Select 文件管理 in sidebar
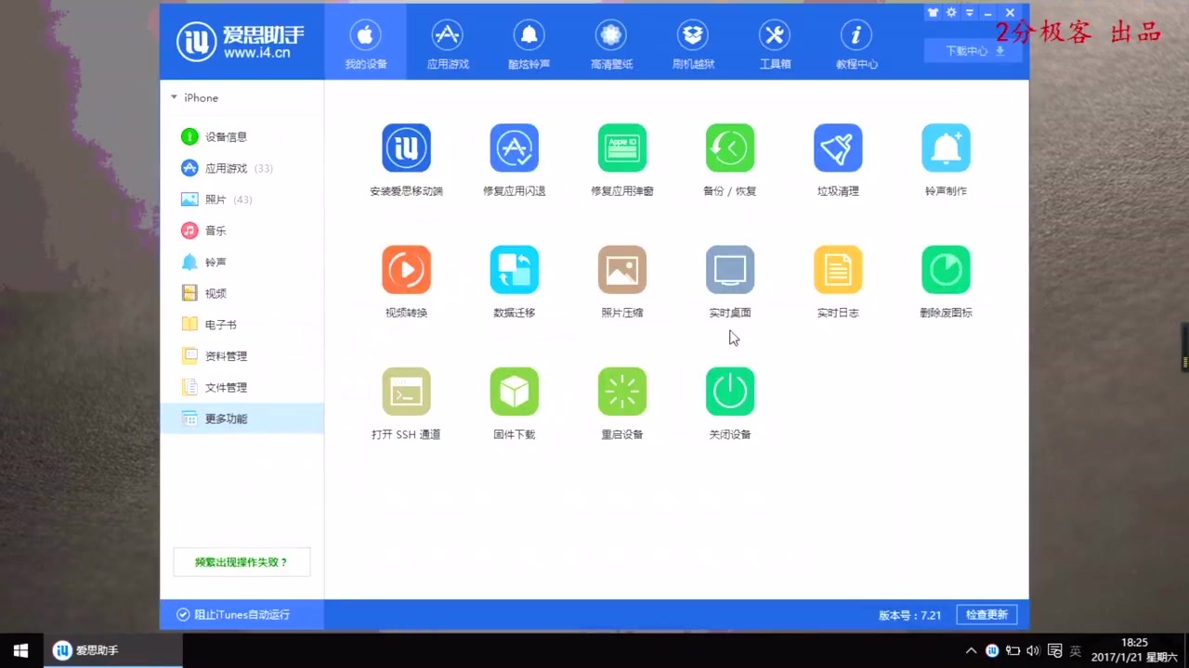 coord(242,387)
